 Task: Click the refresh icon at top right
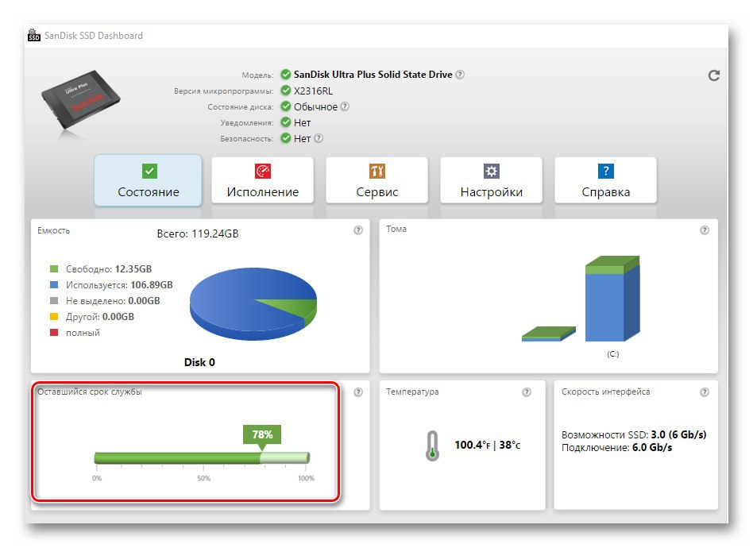pos(713,75)
